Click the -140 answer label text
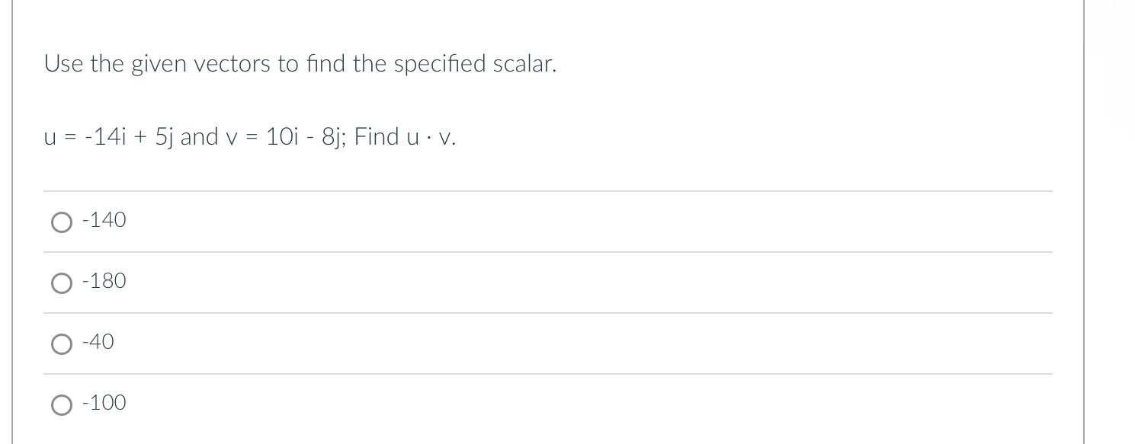Screen dimensions: 1135x444 [x=103, y=220]
